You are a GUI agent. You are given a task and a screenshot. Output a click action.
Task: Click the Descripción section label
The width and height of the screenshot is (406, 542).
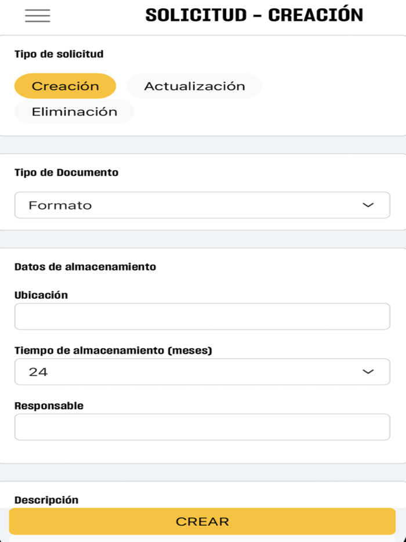(x=48, y=499)
